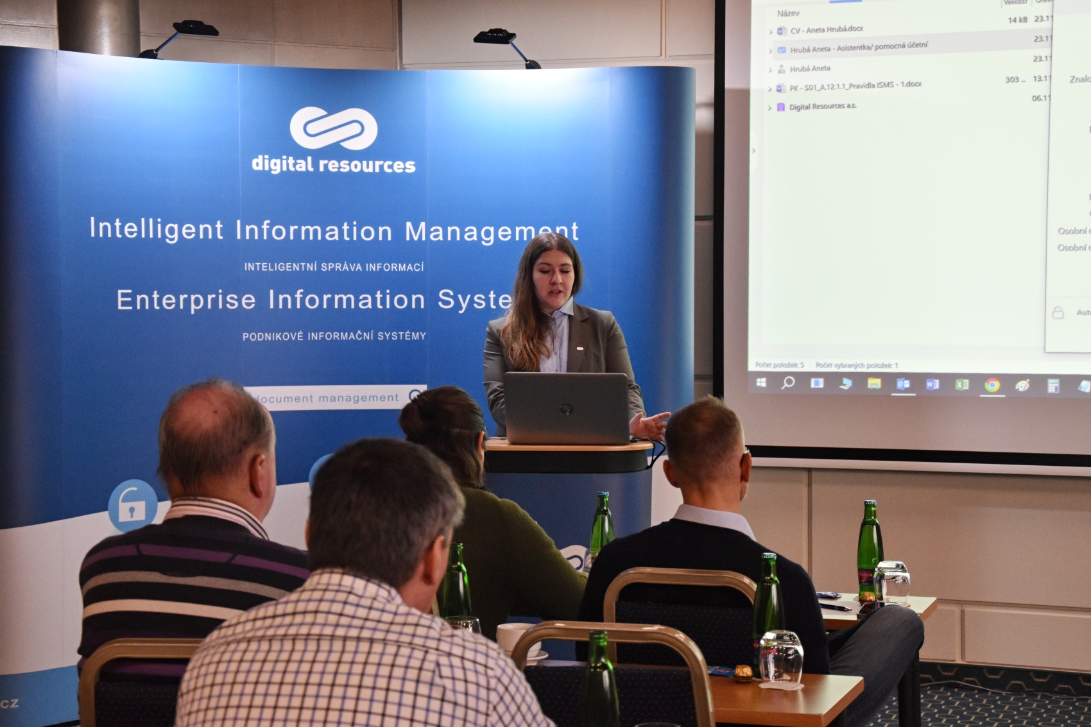Image resolution: width=1091 pixels, height=727 pixels.
Task: Expand the Hrubá Aneta - Asistentka row chevron
Action: pyautogui.click(x=771, y=51)
